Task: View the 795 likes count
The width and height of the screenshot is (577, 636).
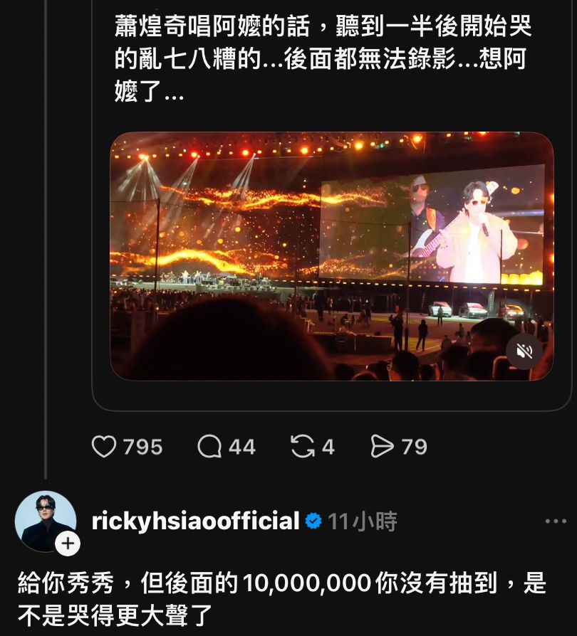Action: point(143,447)
